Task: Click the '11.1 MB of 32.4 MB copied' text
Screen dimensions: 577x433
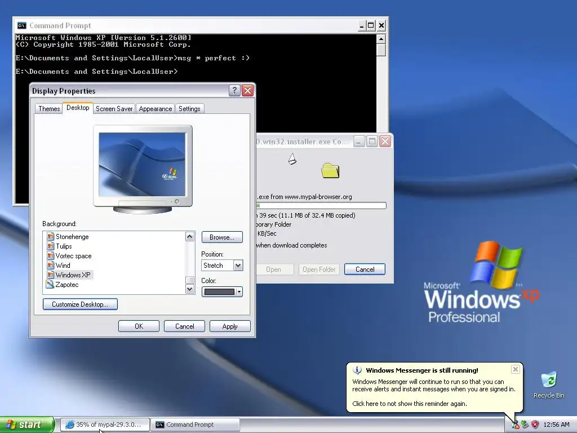Action: pyautogui.click(x=317, y=215)
